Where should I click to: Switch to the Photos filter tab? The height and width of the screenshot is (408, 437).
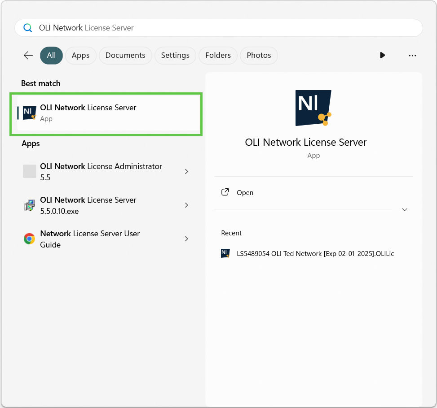259,56
